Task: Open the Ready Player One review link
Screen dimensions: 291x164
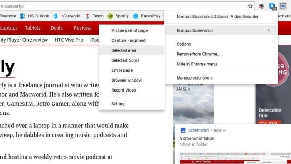Action: click(x=24, y=40)
